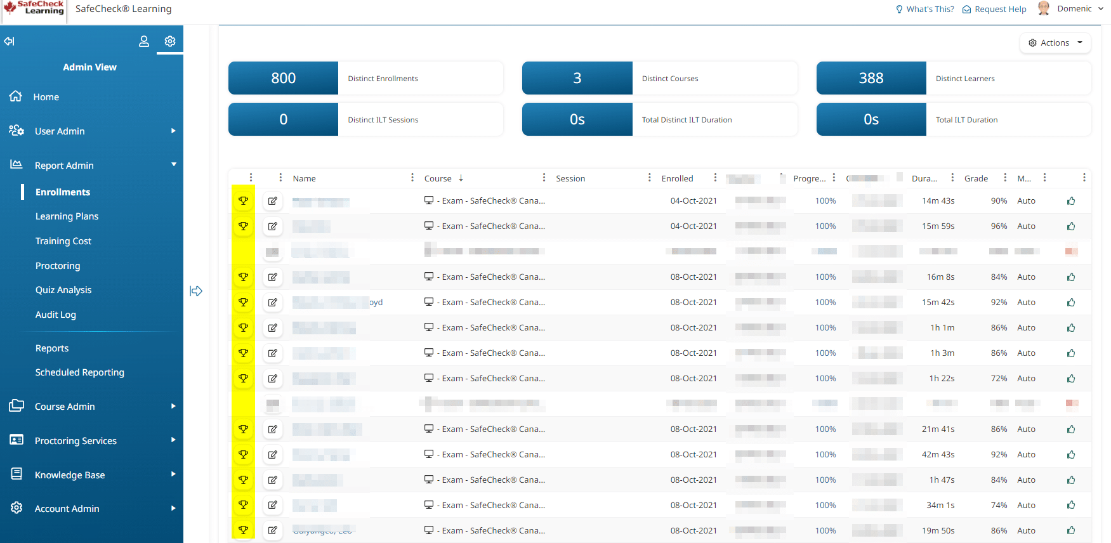The image size is (1111, 543).
Task: Click the thumbs-up icon in the 14m 43s row
Action: pyautogui.click(x=1071, y=201)
